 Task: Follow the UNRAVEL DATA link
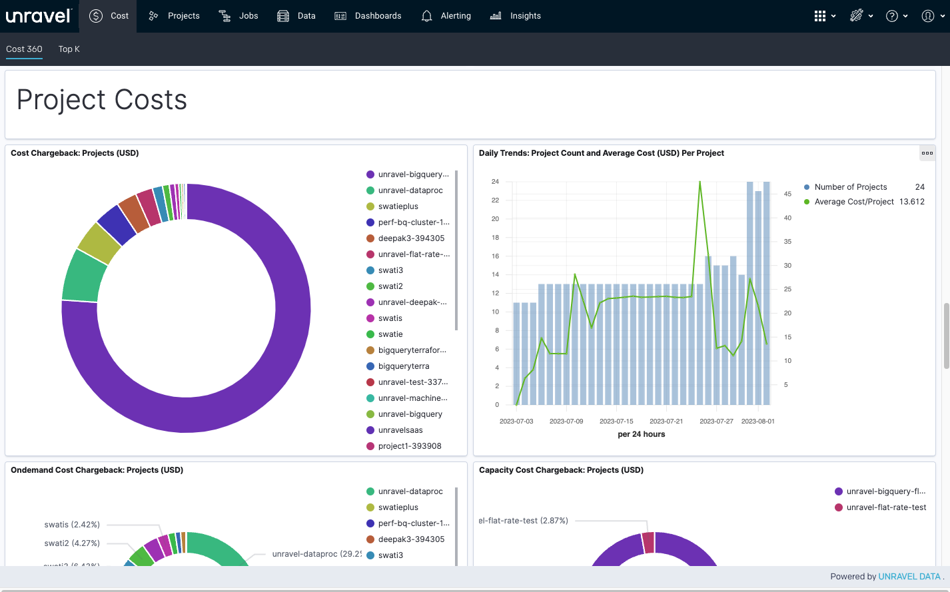(909, 577)
